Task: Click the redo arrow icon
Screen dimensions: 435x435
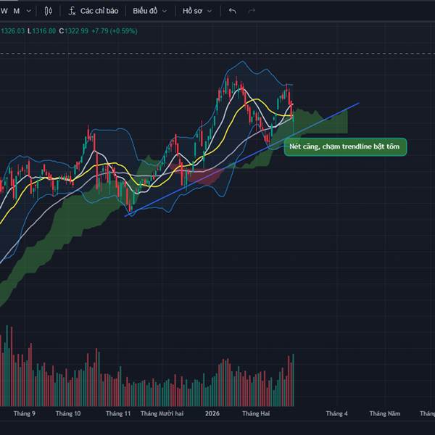Action: (x=252, y=11)
